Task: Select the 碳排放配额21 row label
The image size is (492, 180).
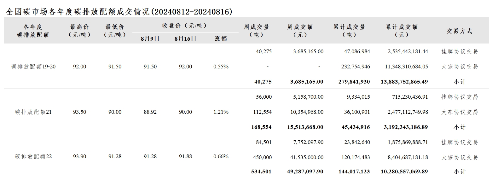Action: pos(33,112)
